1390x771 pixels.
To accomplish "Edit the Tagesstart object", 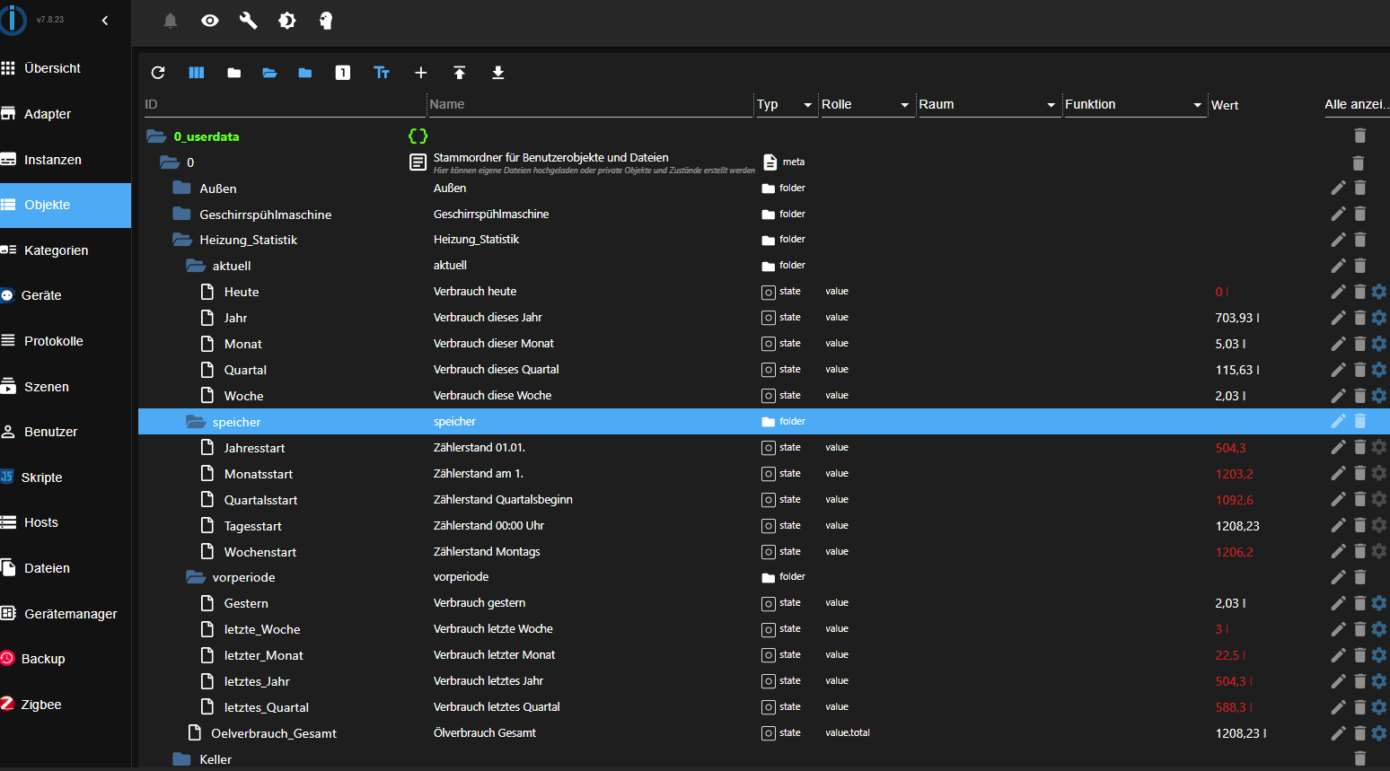I will tap(1338, 525).
